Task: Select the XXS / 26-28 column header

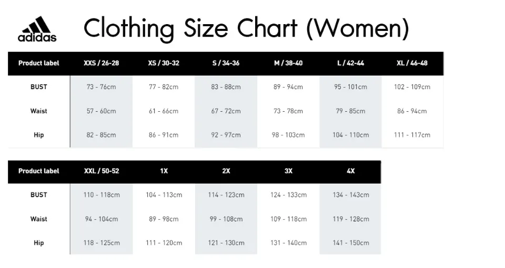Action: tap(101, 63)
